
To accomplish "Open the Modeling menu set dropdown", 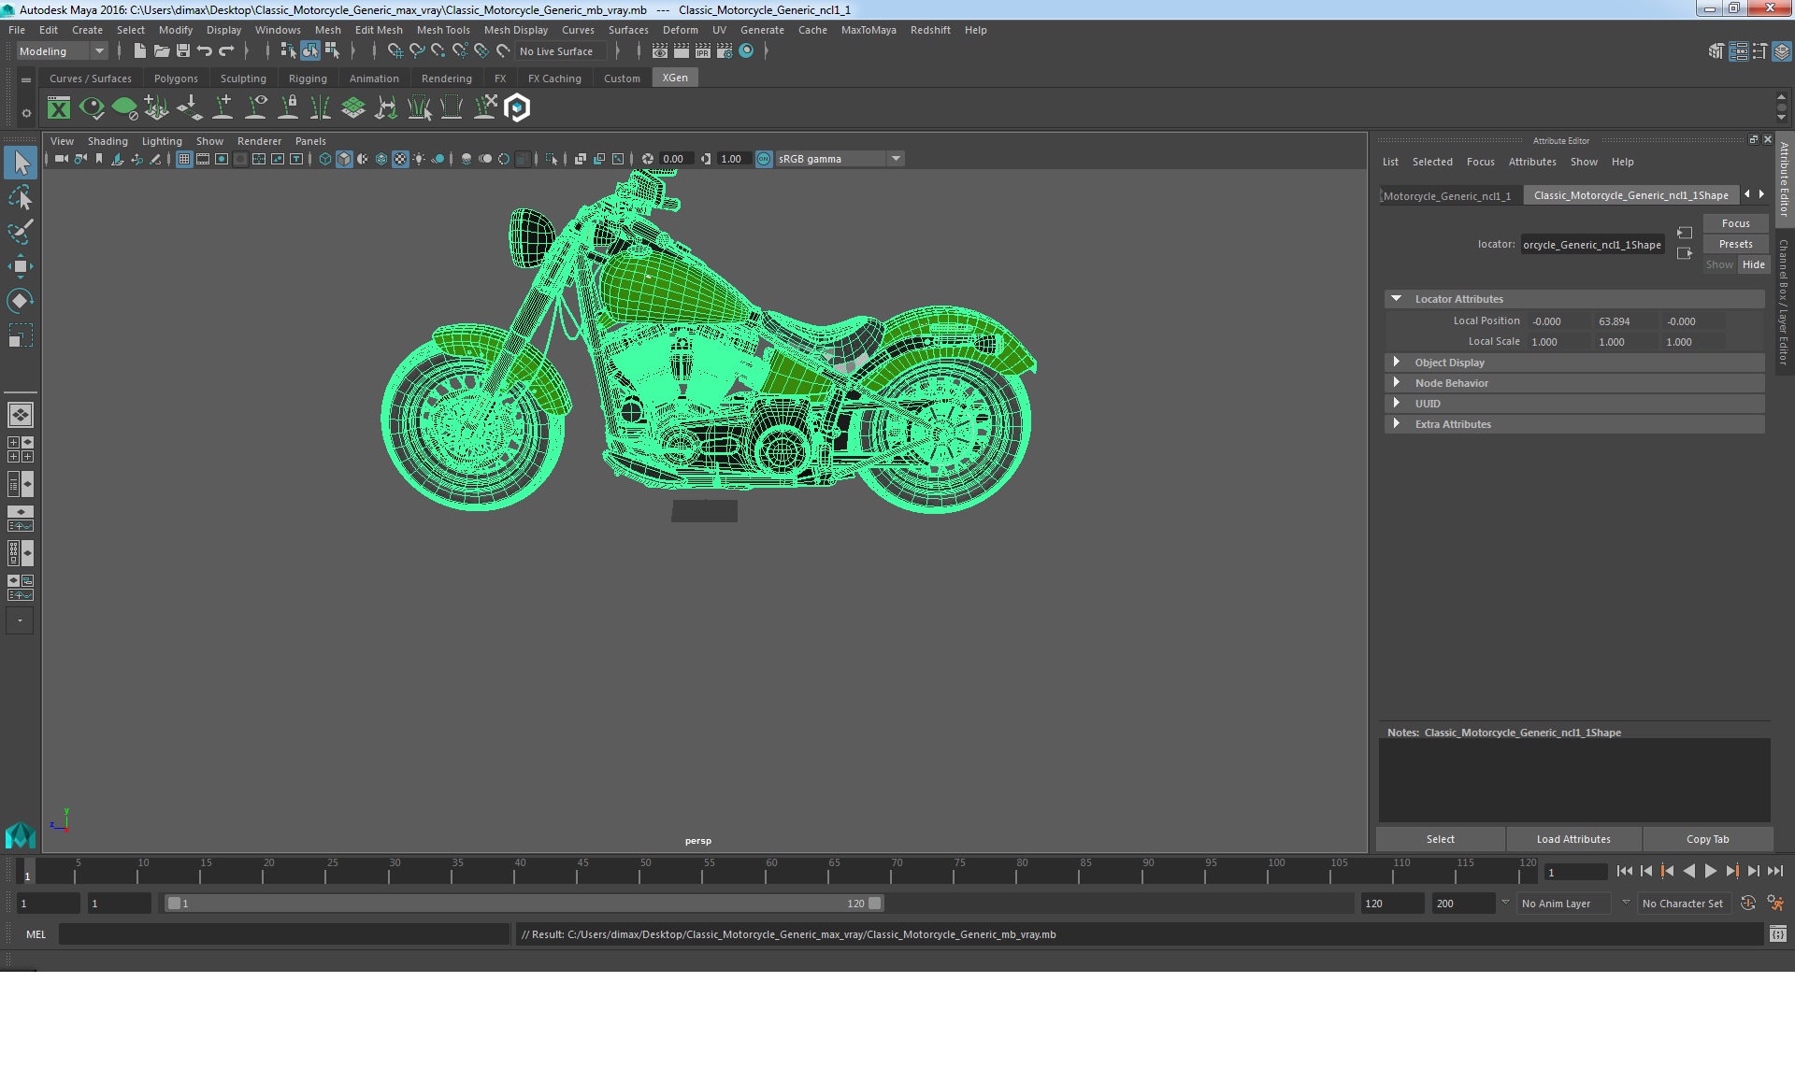I will (x=62, y=51).
